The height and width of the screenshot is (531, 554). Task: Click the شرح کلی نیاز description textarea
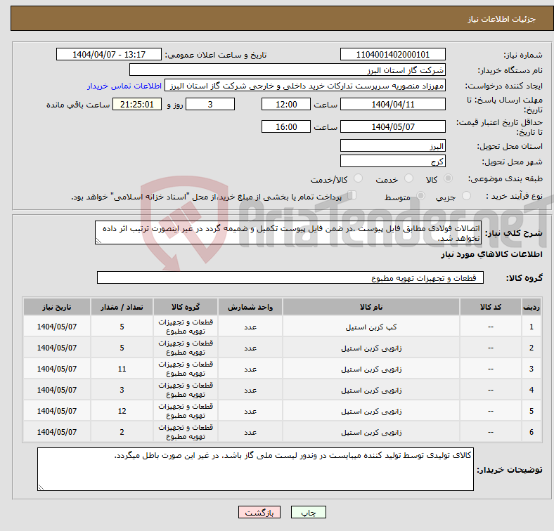pyautogui.click(x=288, y=232)
